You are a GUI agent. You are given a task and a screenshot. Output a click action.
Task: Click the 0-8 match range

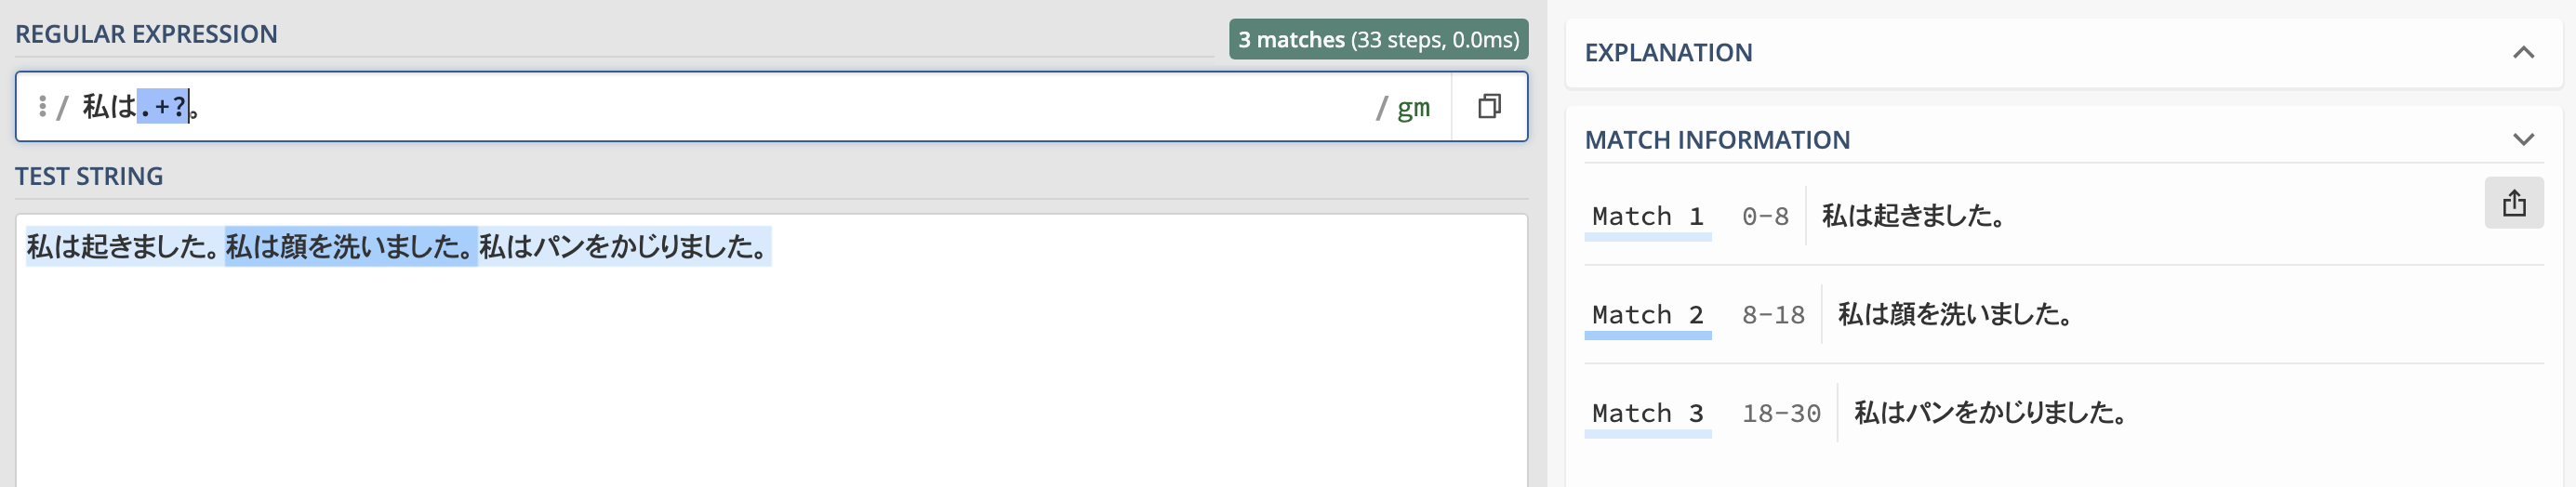click(1765, 216)
